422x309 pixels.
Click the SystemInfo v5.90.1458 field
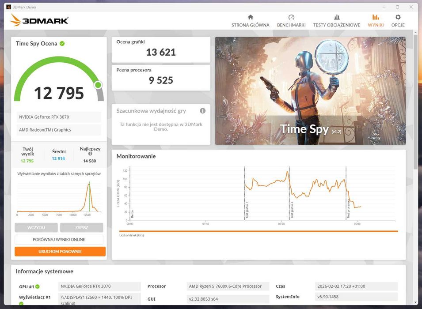[x=356, y=297]
